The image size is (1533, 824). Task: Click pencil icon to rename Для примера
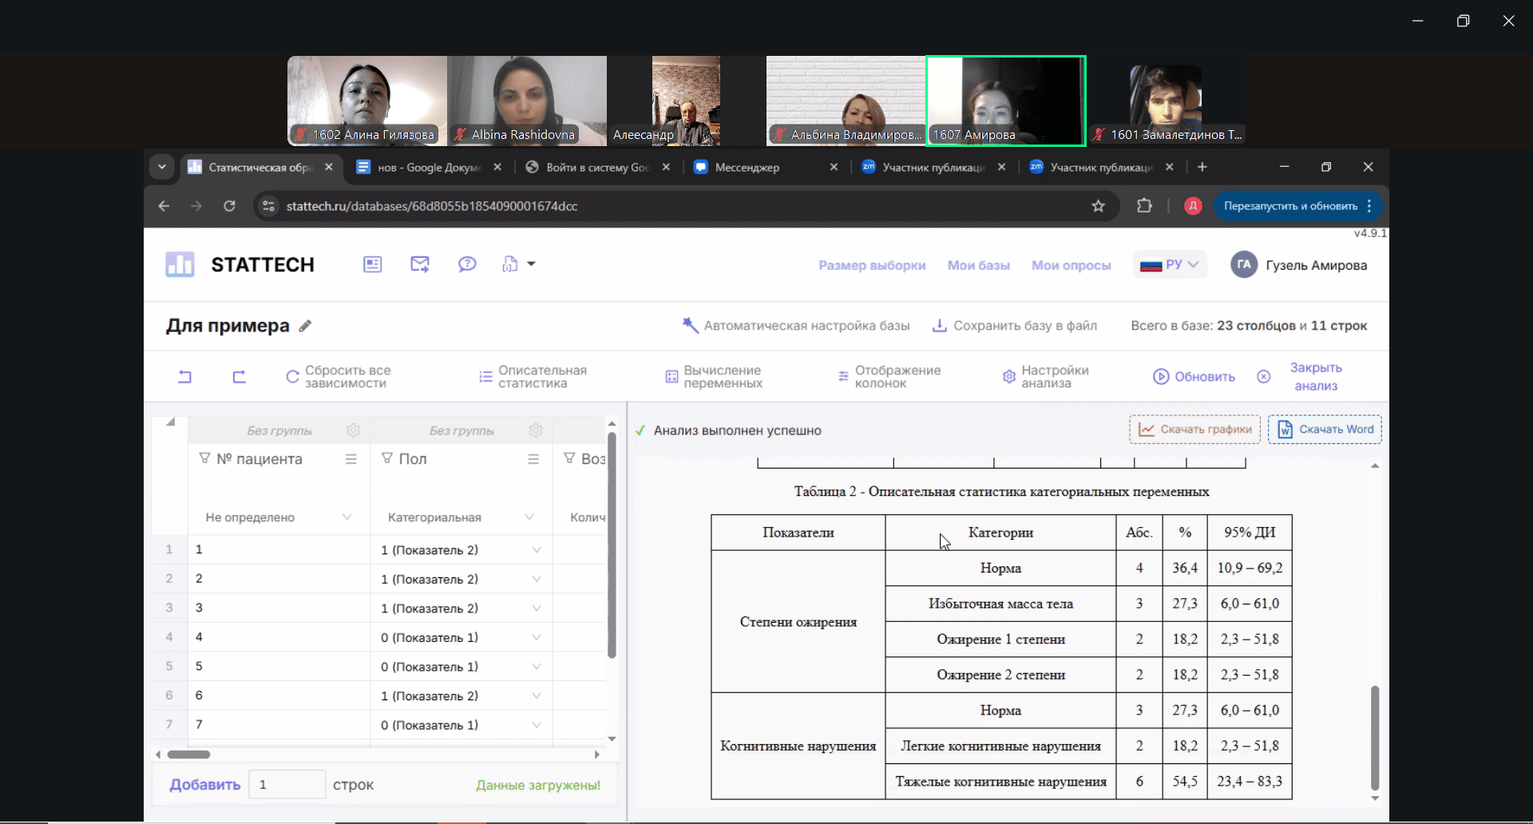305,326
